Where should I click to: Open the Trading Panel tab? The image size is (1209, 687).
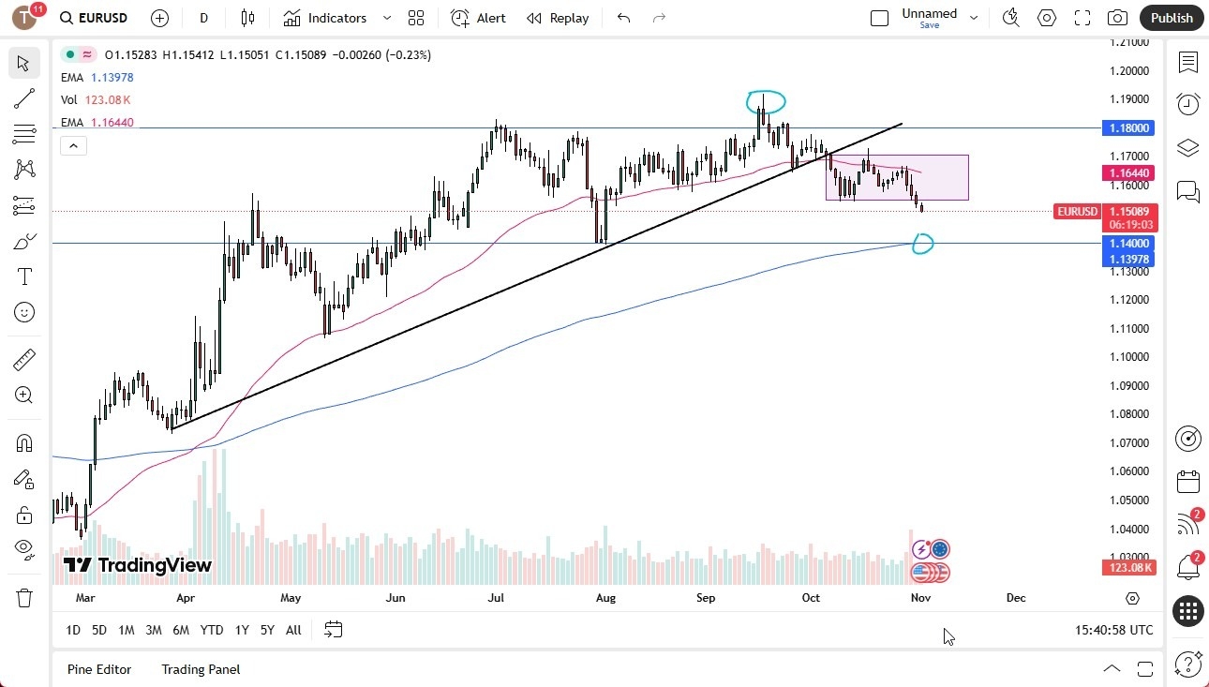point(200,669)
